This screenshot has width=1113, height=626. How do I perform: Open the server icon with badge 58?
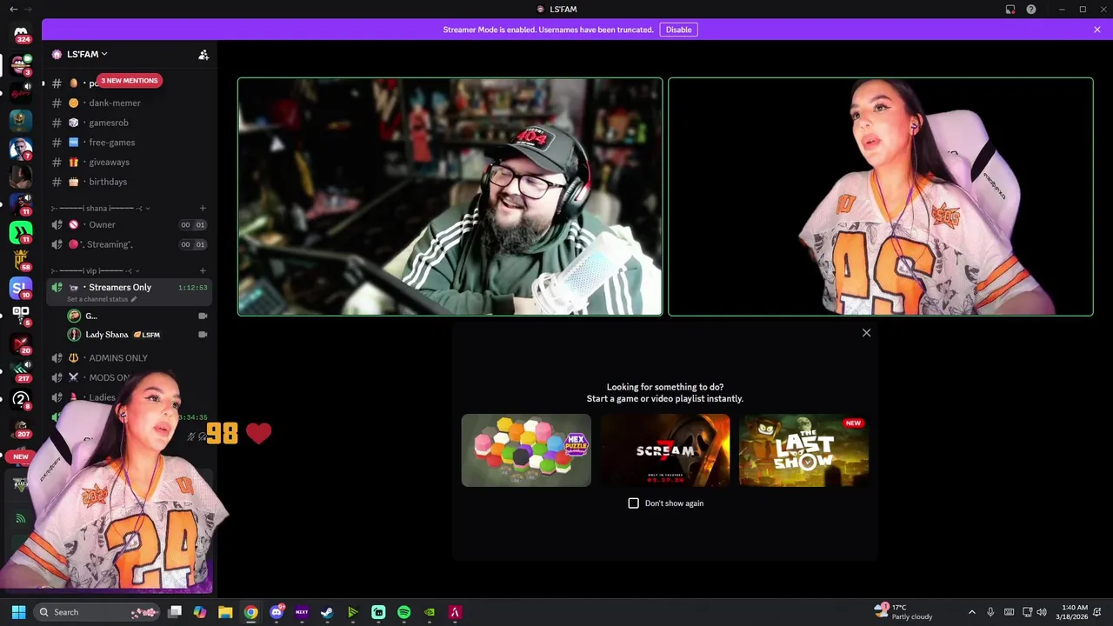(x=21, y=259)
